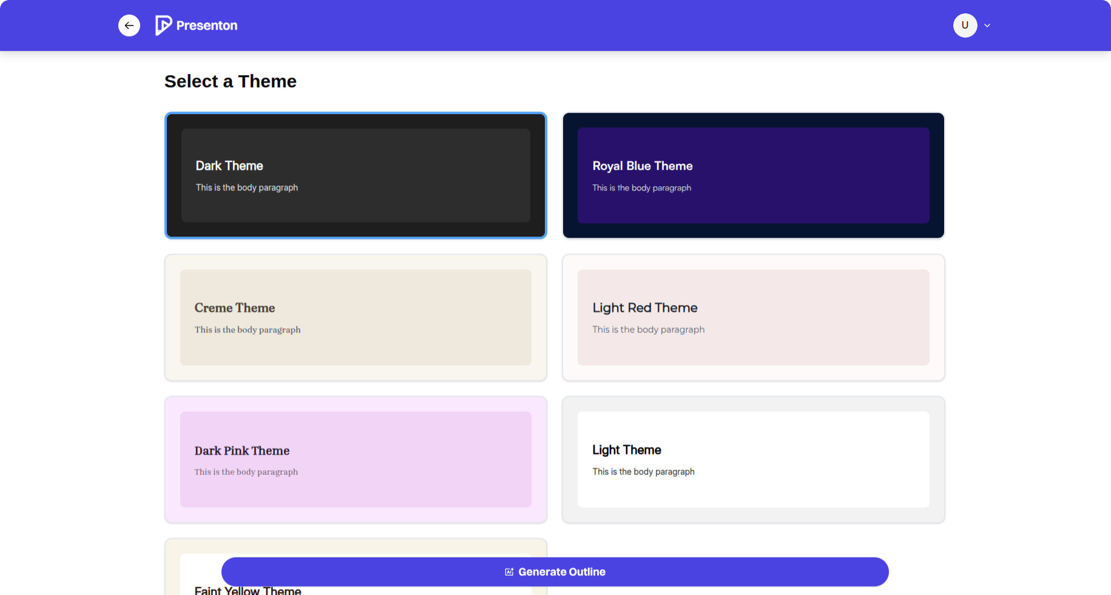Open the Presenton logo home link
This screenshot has width=1111, height=595.
point(197,25)
